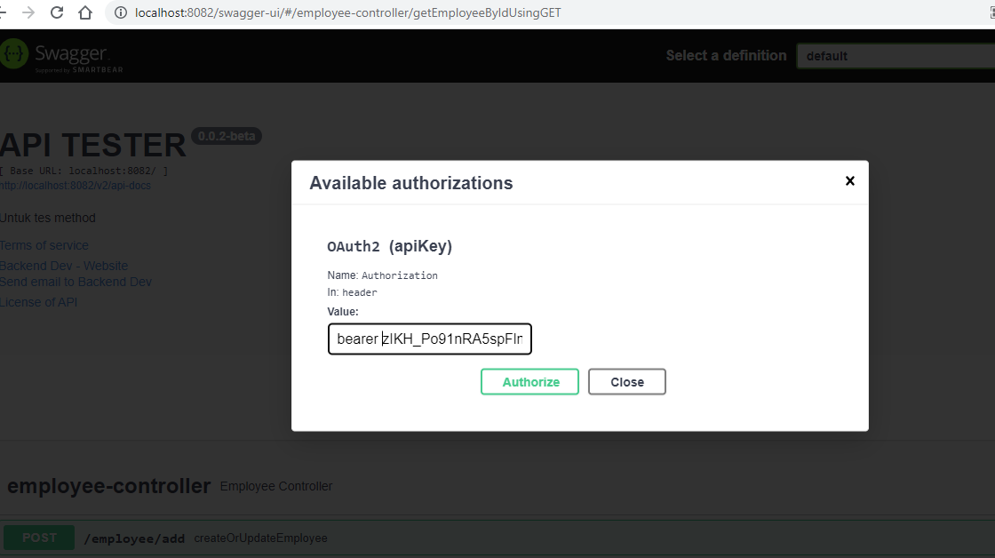995x558 pixels.
Task: Go to browser home page icon
Action: (85, 12)
